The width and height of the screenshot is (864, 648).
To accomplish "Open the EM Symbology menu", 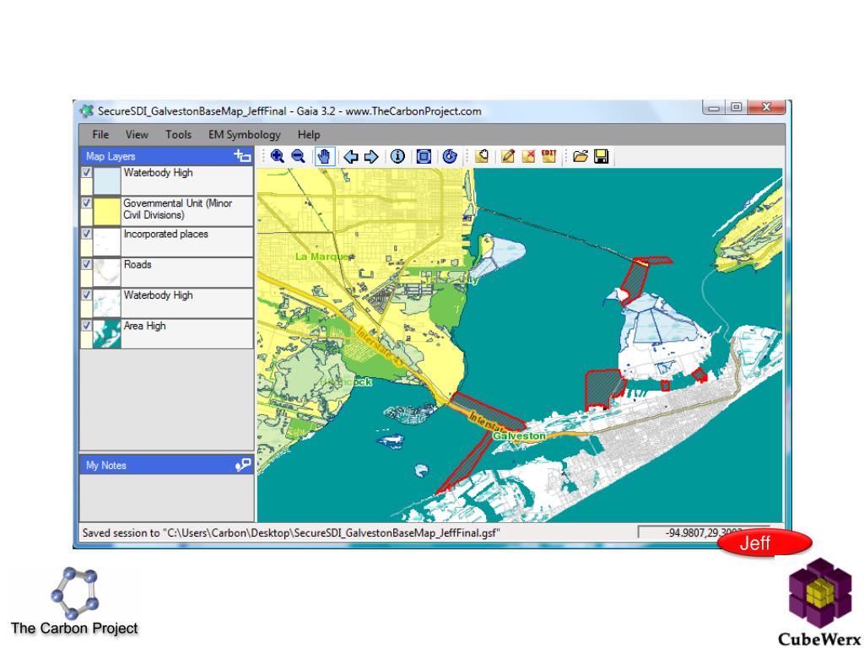I will [x=244, y=134].
